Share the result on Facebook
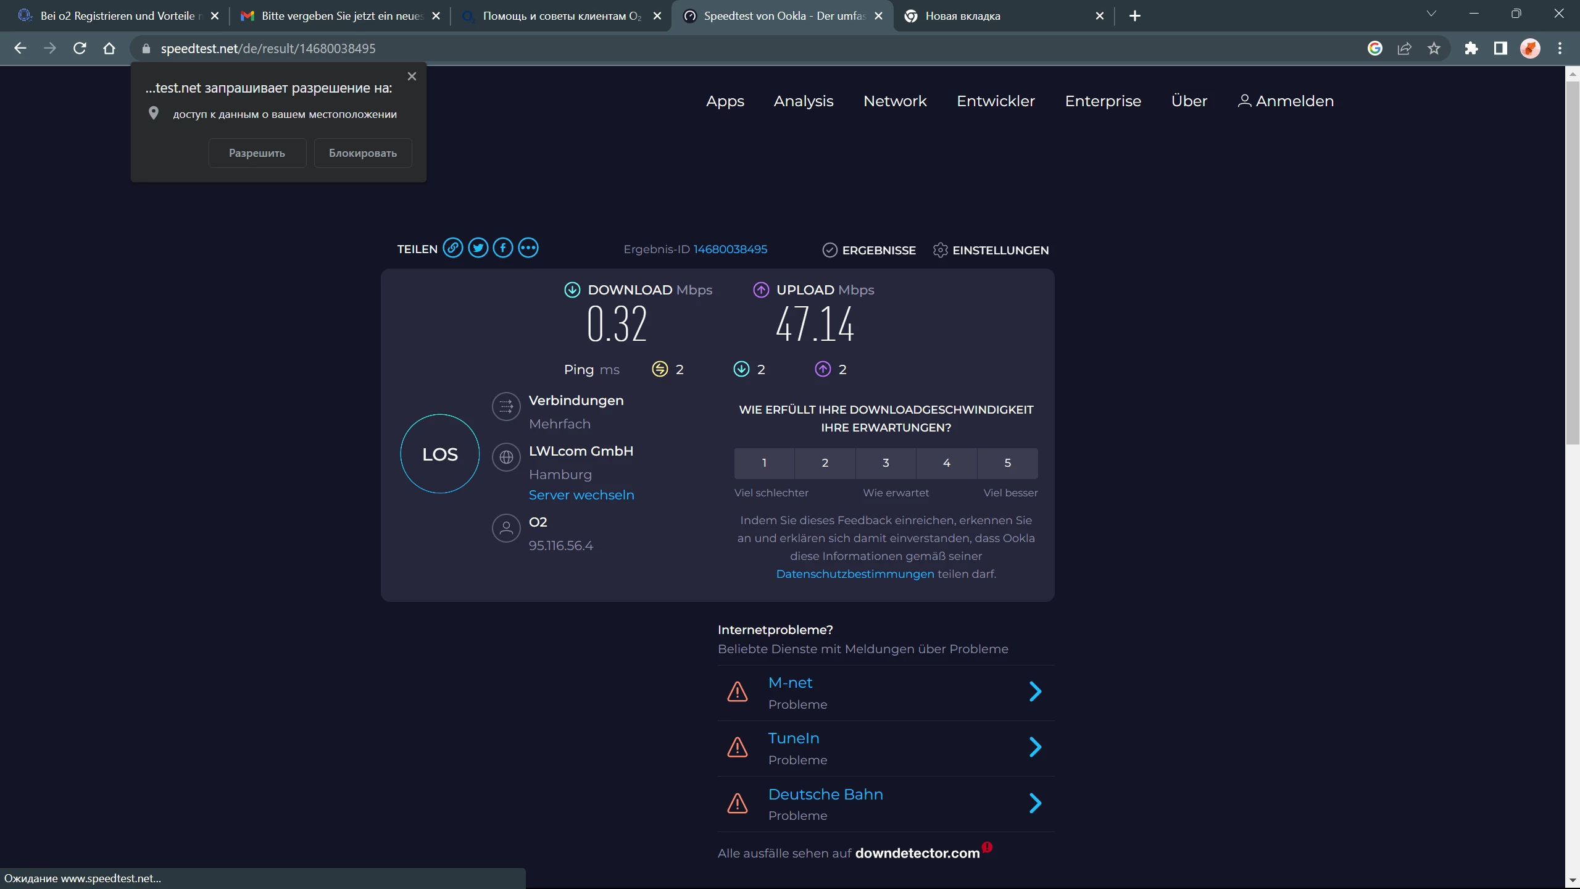1580x889 pixels. [503, 248]
